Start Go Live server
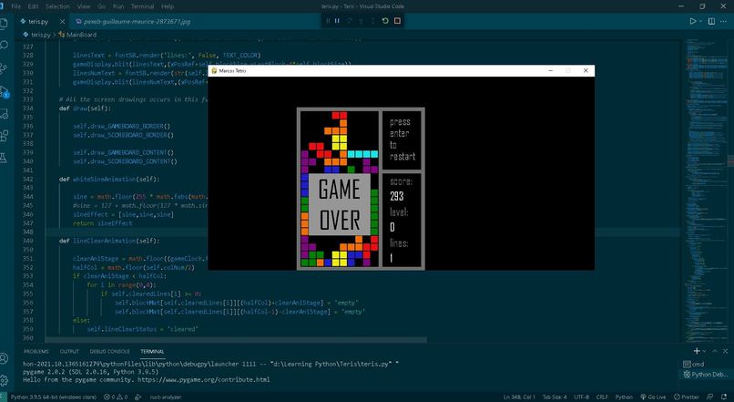Viewport: 734px width, 402px height. point(653,397)
